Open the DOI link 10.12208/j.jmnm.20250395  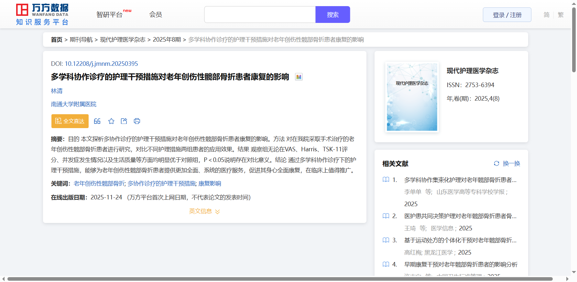(101, 64)
